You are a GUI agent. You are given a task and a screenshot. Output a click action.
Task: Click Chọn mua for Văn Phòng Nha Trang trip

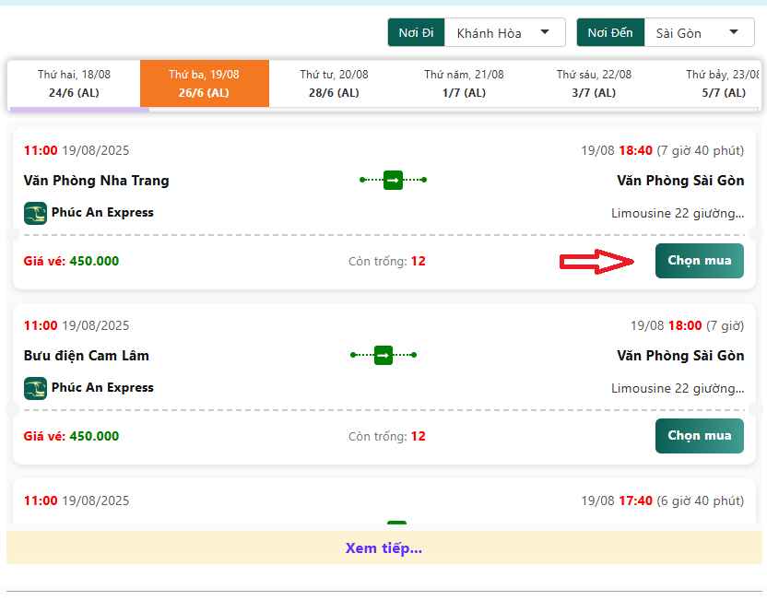[x=700, y=261]
